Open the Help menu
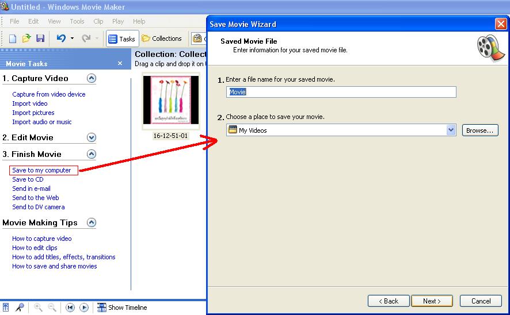Image resolution: width=510 pixels, height=315 pixels. pos(139,21)
